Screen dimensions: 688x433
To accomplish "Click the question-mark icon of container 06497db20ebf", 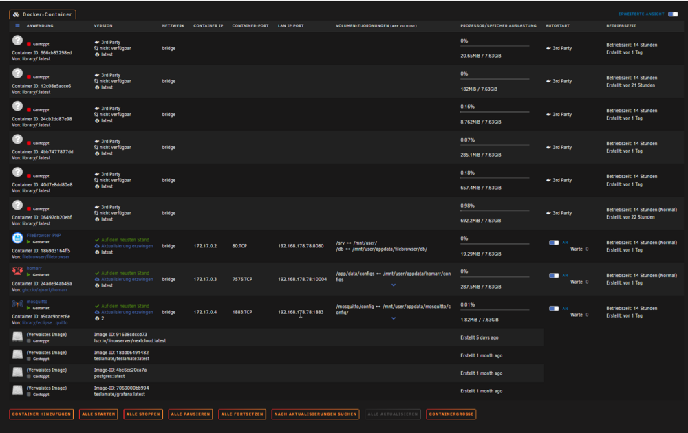I will (x=17, y=205).
